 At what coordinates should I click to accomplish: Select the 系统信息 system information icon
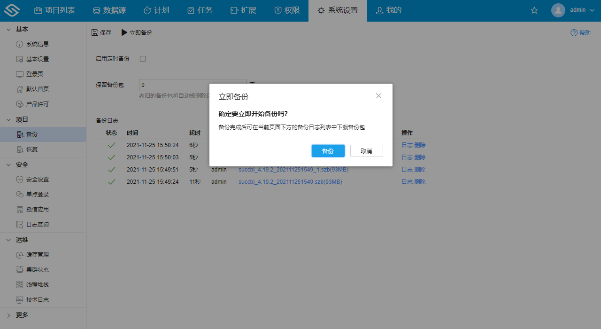click(x=18, y=44)
